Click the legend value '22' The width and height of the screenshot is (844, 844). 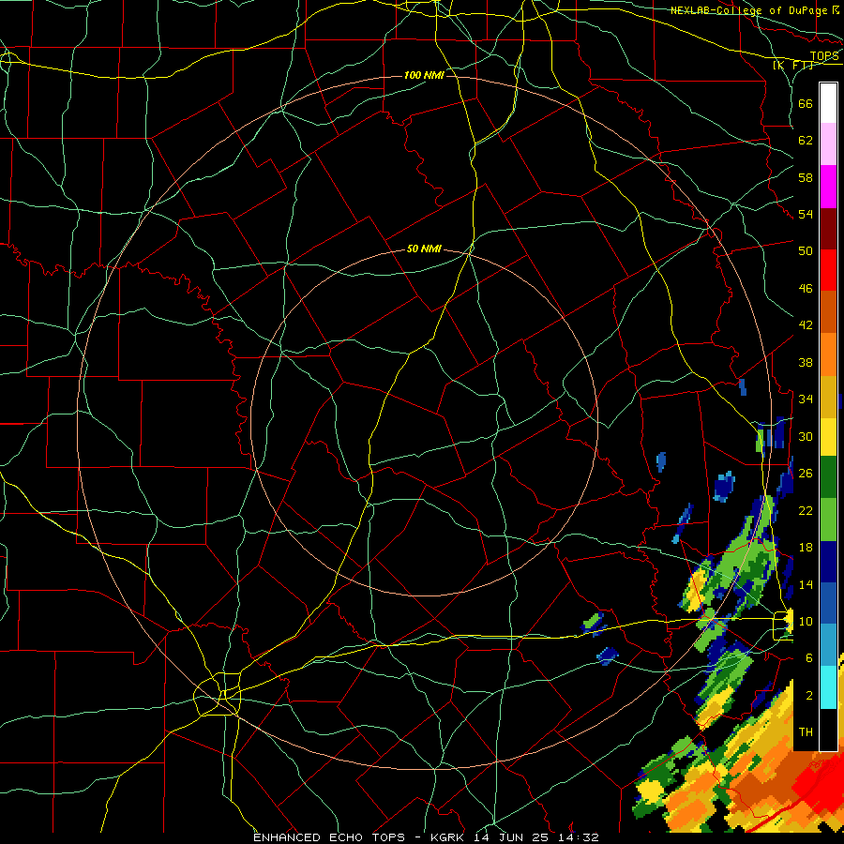806,510
